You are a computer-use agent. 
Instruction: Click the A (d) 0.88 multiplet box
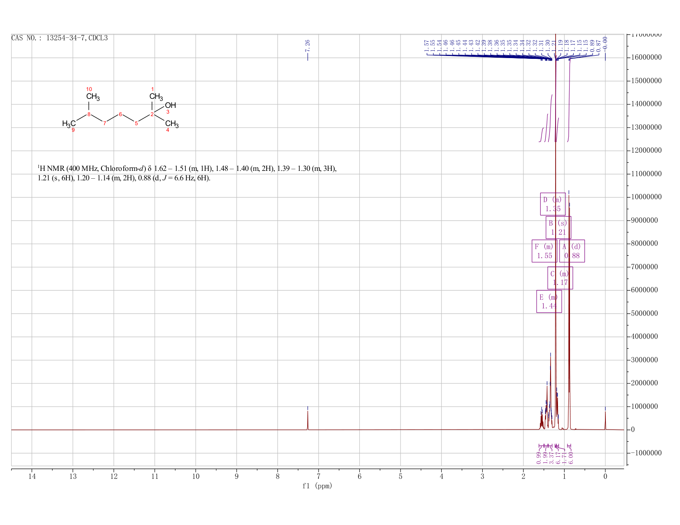coord(572,251)
